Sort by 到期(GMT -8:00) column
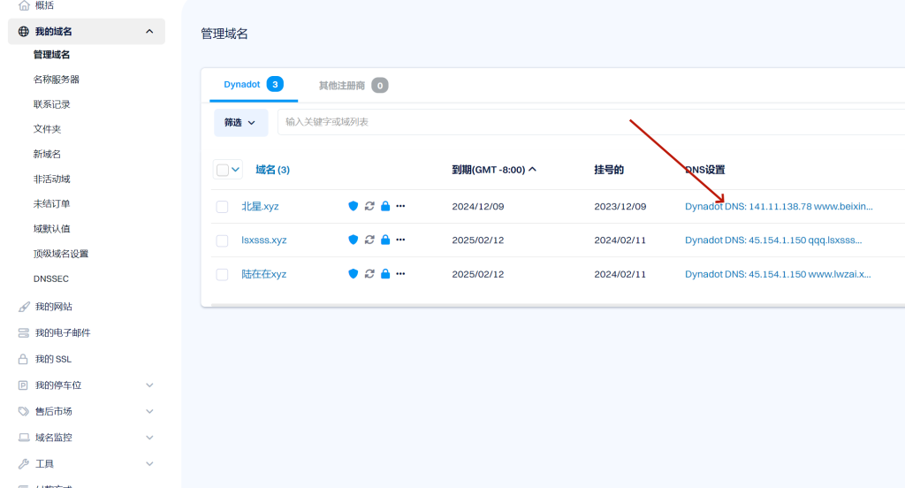This screenshot has width=905, height=488. click(494, 170)
